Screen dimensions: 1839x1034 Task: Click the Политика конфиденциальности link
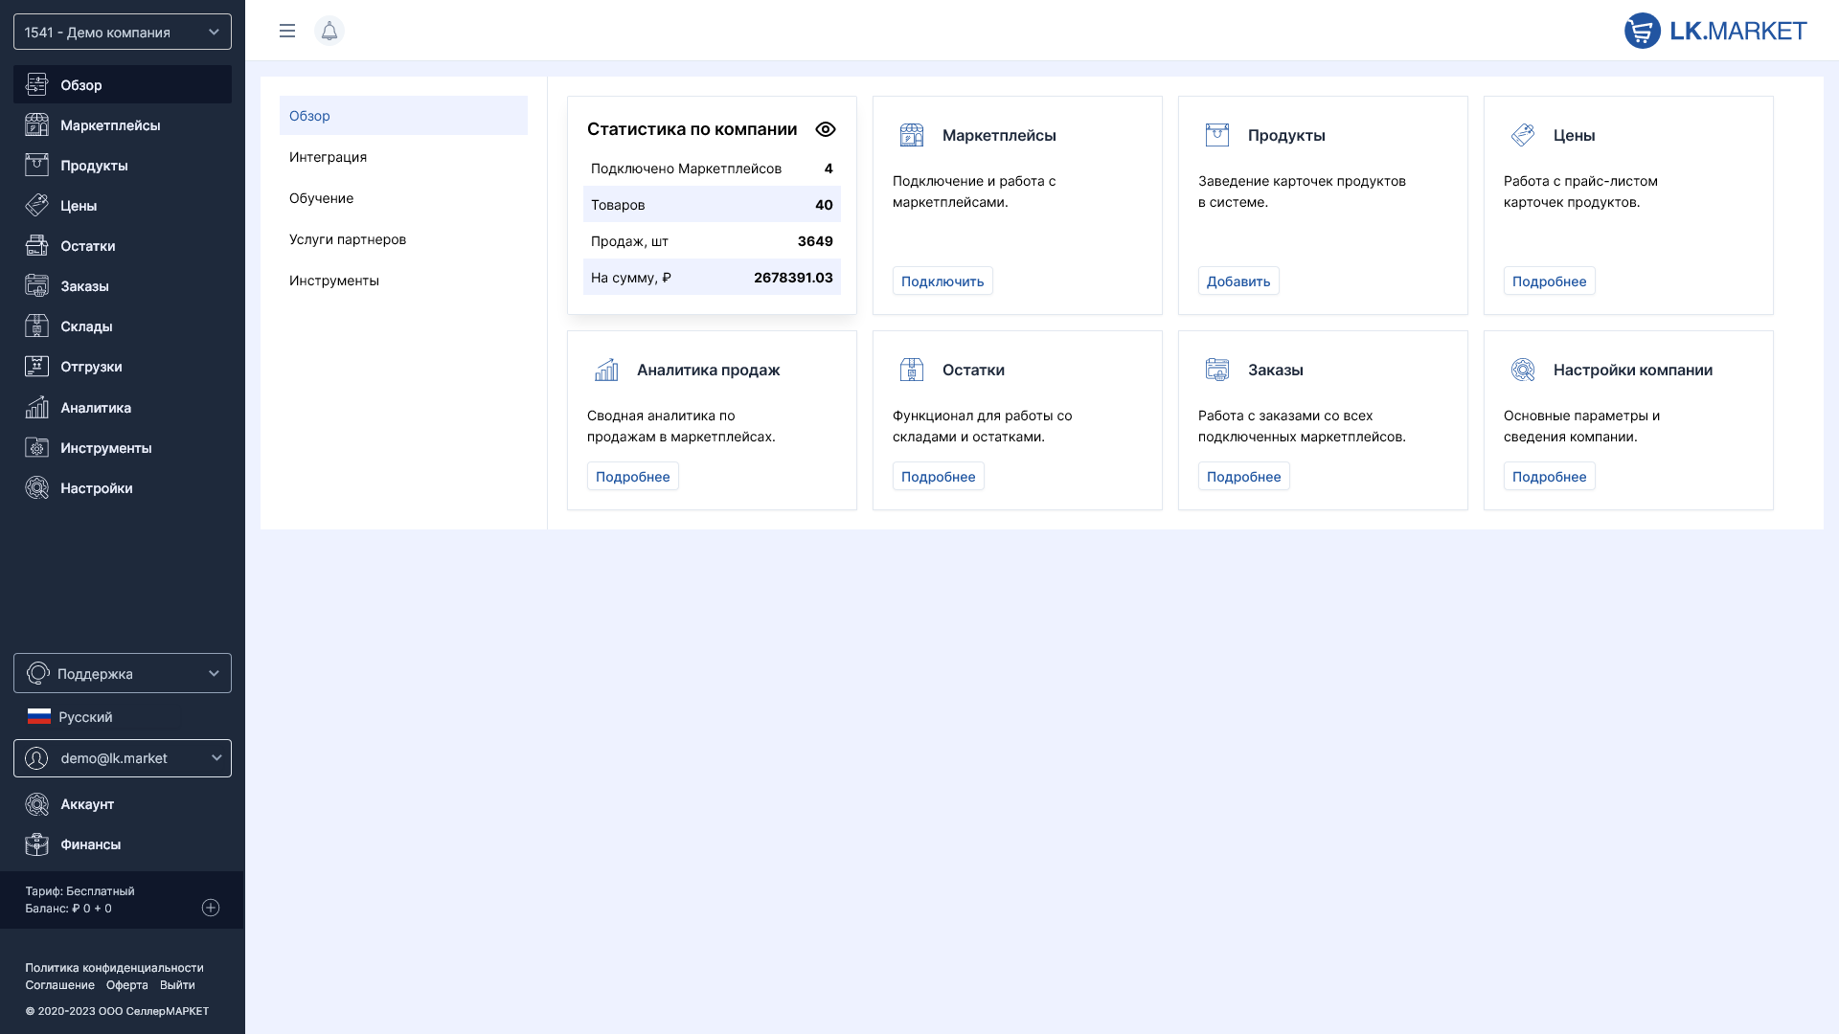(114, 968)
